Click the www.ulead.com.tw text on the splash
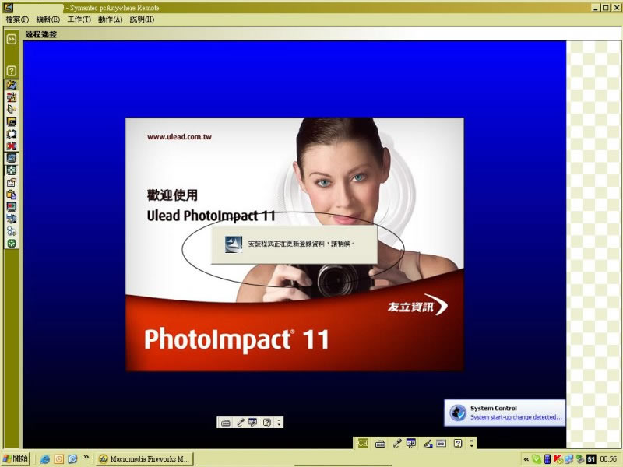 point(179,137)
